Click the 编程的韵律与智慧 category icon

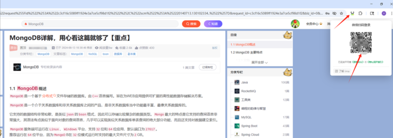(x=237, y=109)
